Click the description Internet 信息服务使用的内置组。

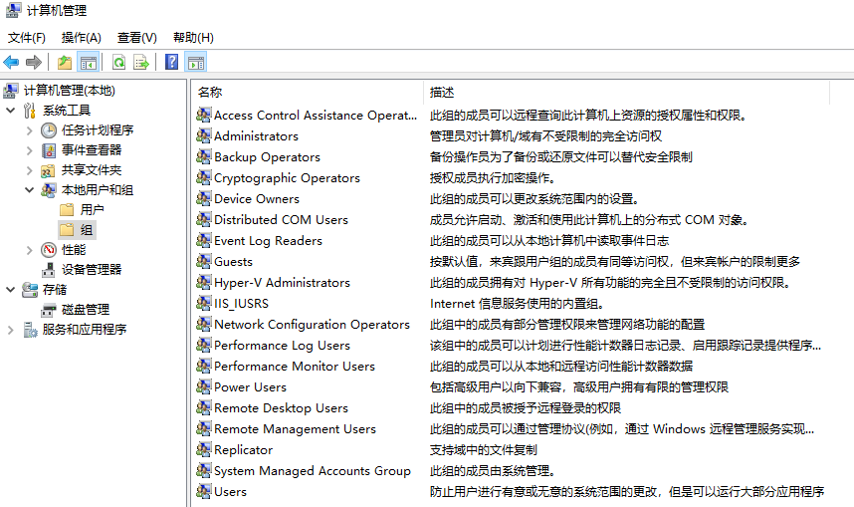pos(517,303)
